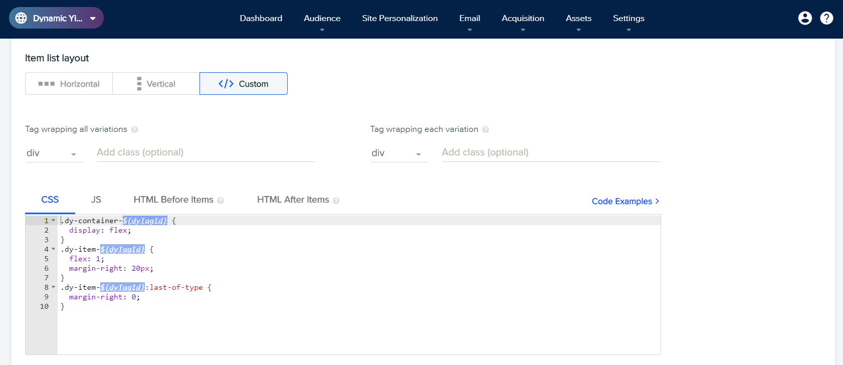The image size is (843, 365).
Task: Collapse code fold arrow on line 4
Action: click(x=53, y=249)
